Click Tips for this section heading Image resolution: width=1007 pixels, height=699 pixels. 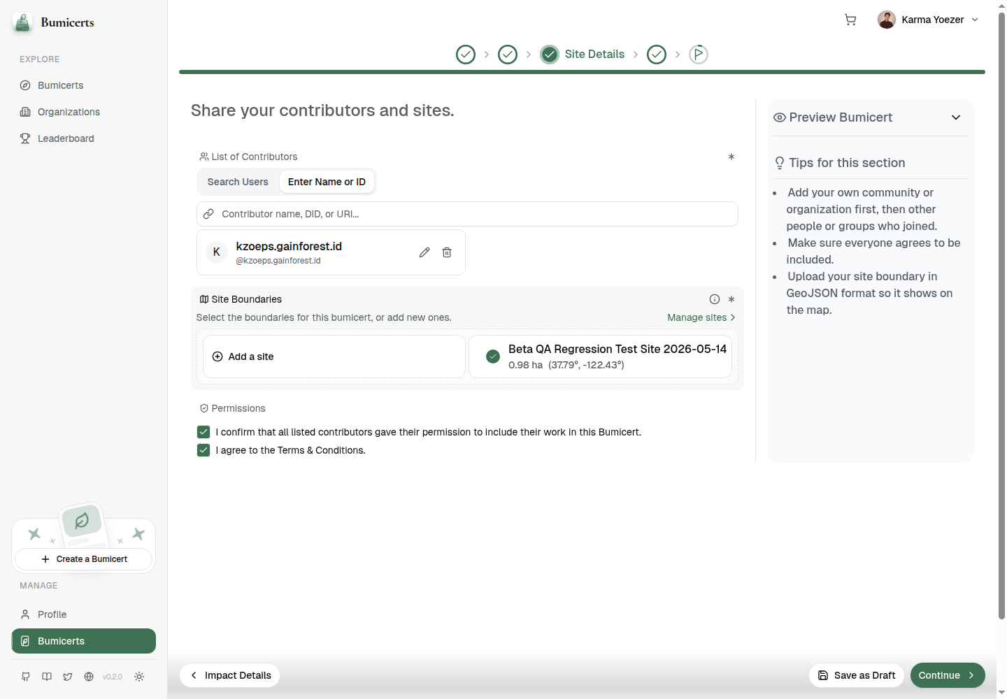click(x=847, y=163)
